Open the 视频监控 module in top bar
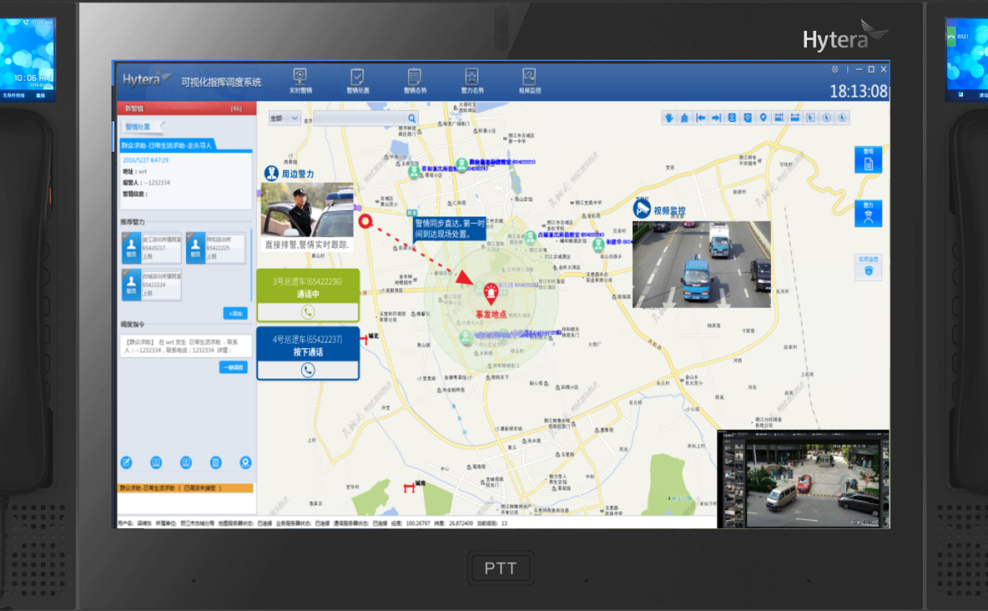This screenshot has width=988, height=611. click(x=529, y=81)
